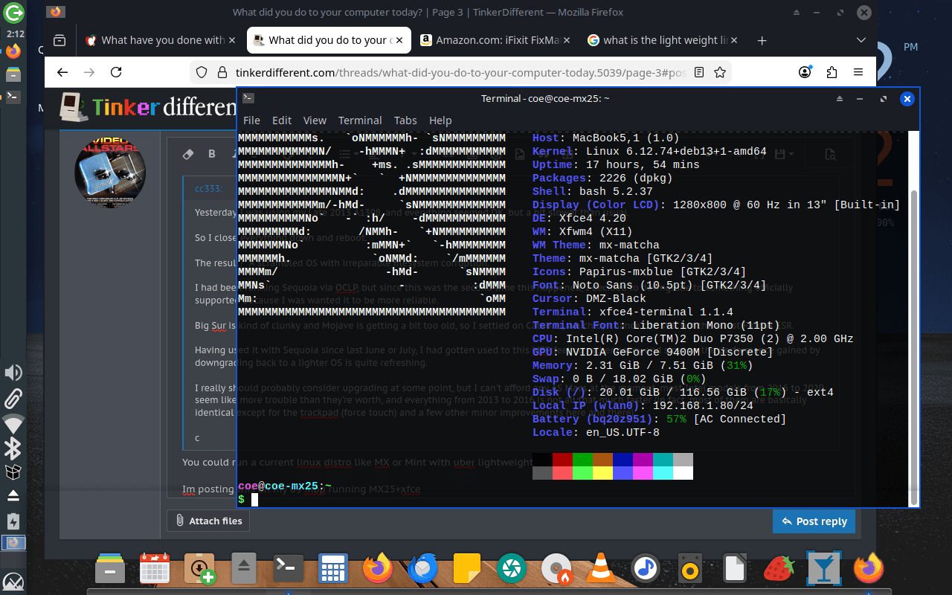Click the Post reply button

pyautogui.click(x=814, y=521)
